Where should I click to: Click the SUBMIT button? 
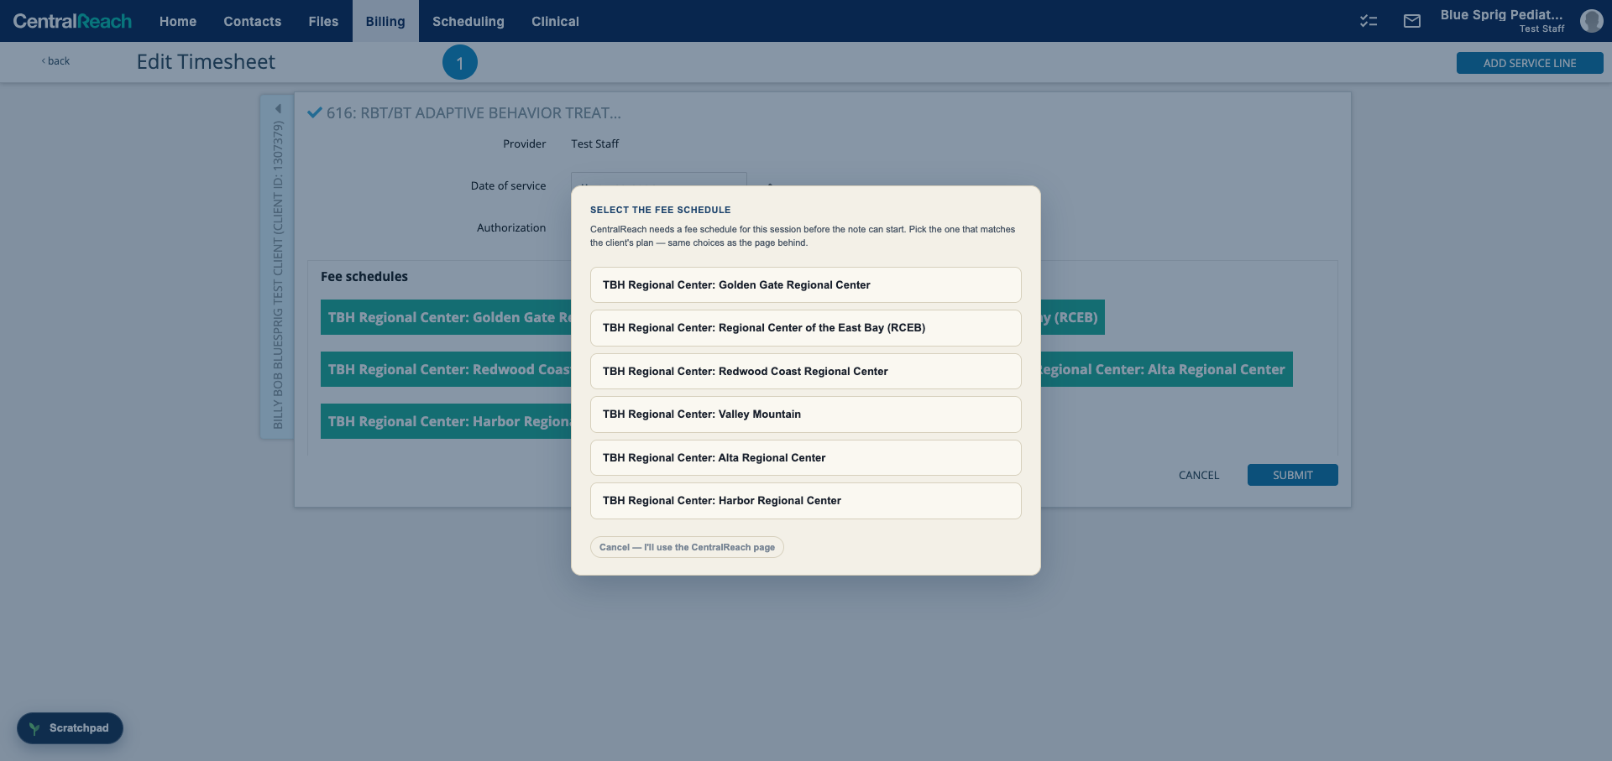(x=1293, y=475)
